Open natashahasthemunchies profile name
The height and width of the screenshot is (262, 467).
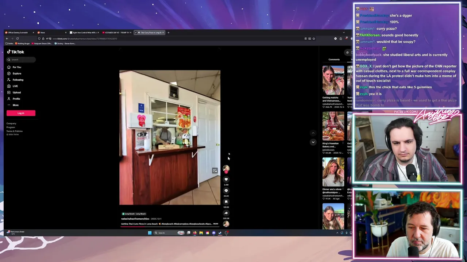point(135,219)
